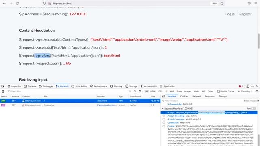This screenshot has height=146, width=260.
Task: Filter requests by Images
Action: pos(188,91)
